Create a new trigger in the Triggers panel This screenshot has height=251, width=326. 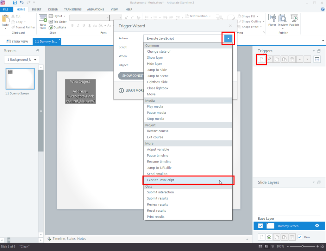261,59
